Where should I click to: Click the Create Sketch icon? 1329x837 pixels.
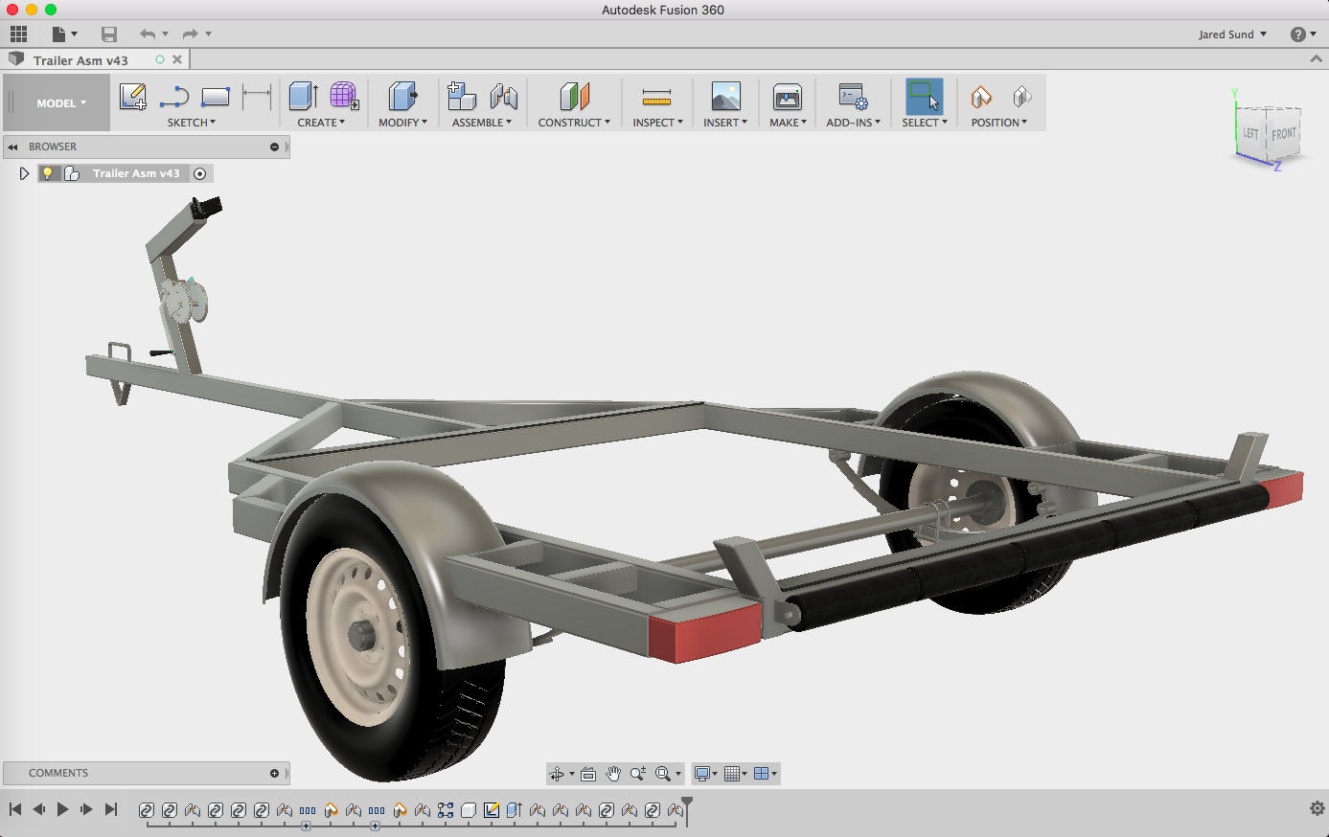pos(132,97)
